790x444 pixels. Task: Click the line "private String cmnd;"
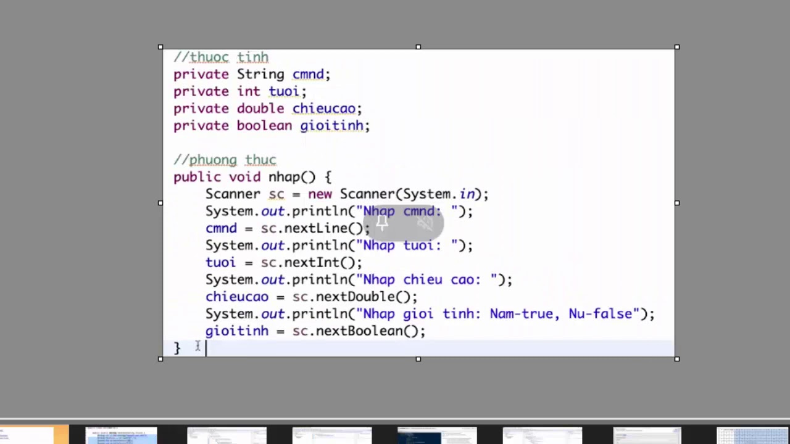coord(252,75)
